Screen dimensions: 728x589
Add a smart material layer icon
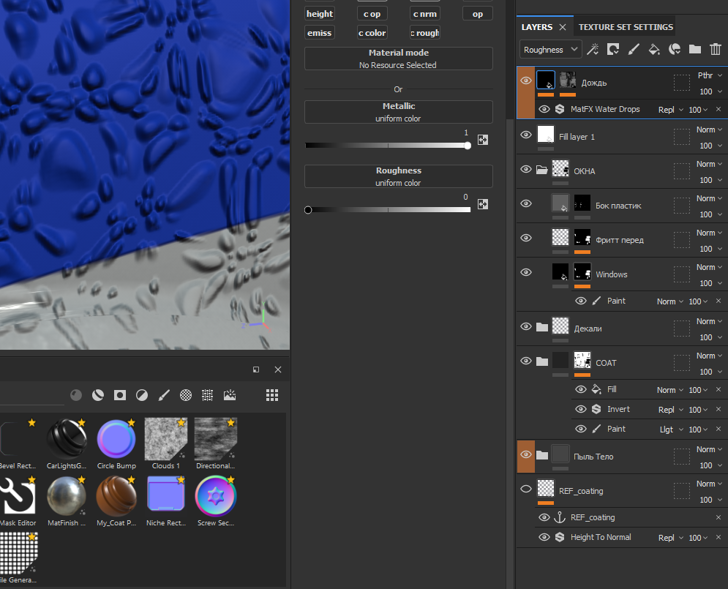(x=674, y=49)
